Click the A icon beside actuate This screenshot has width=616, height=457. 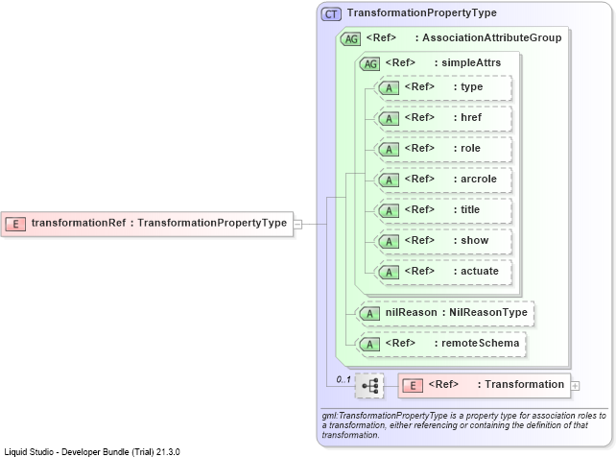point(389,272)
